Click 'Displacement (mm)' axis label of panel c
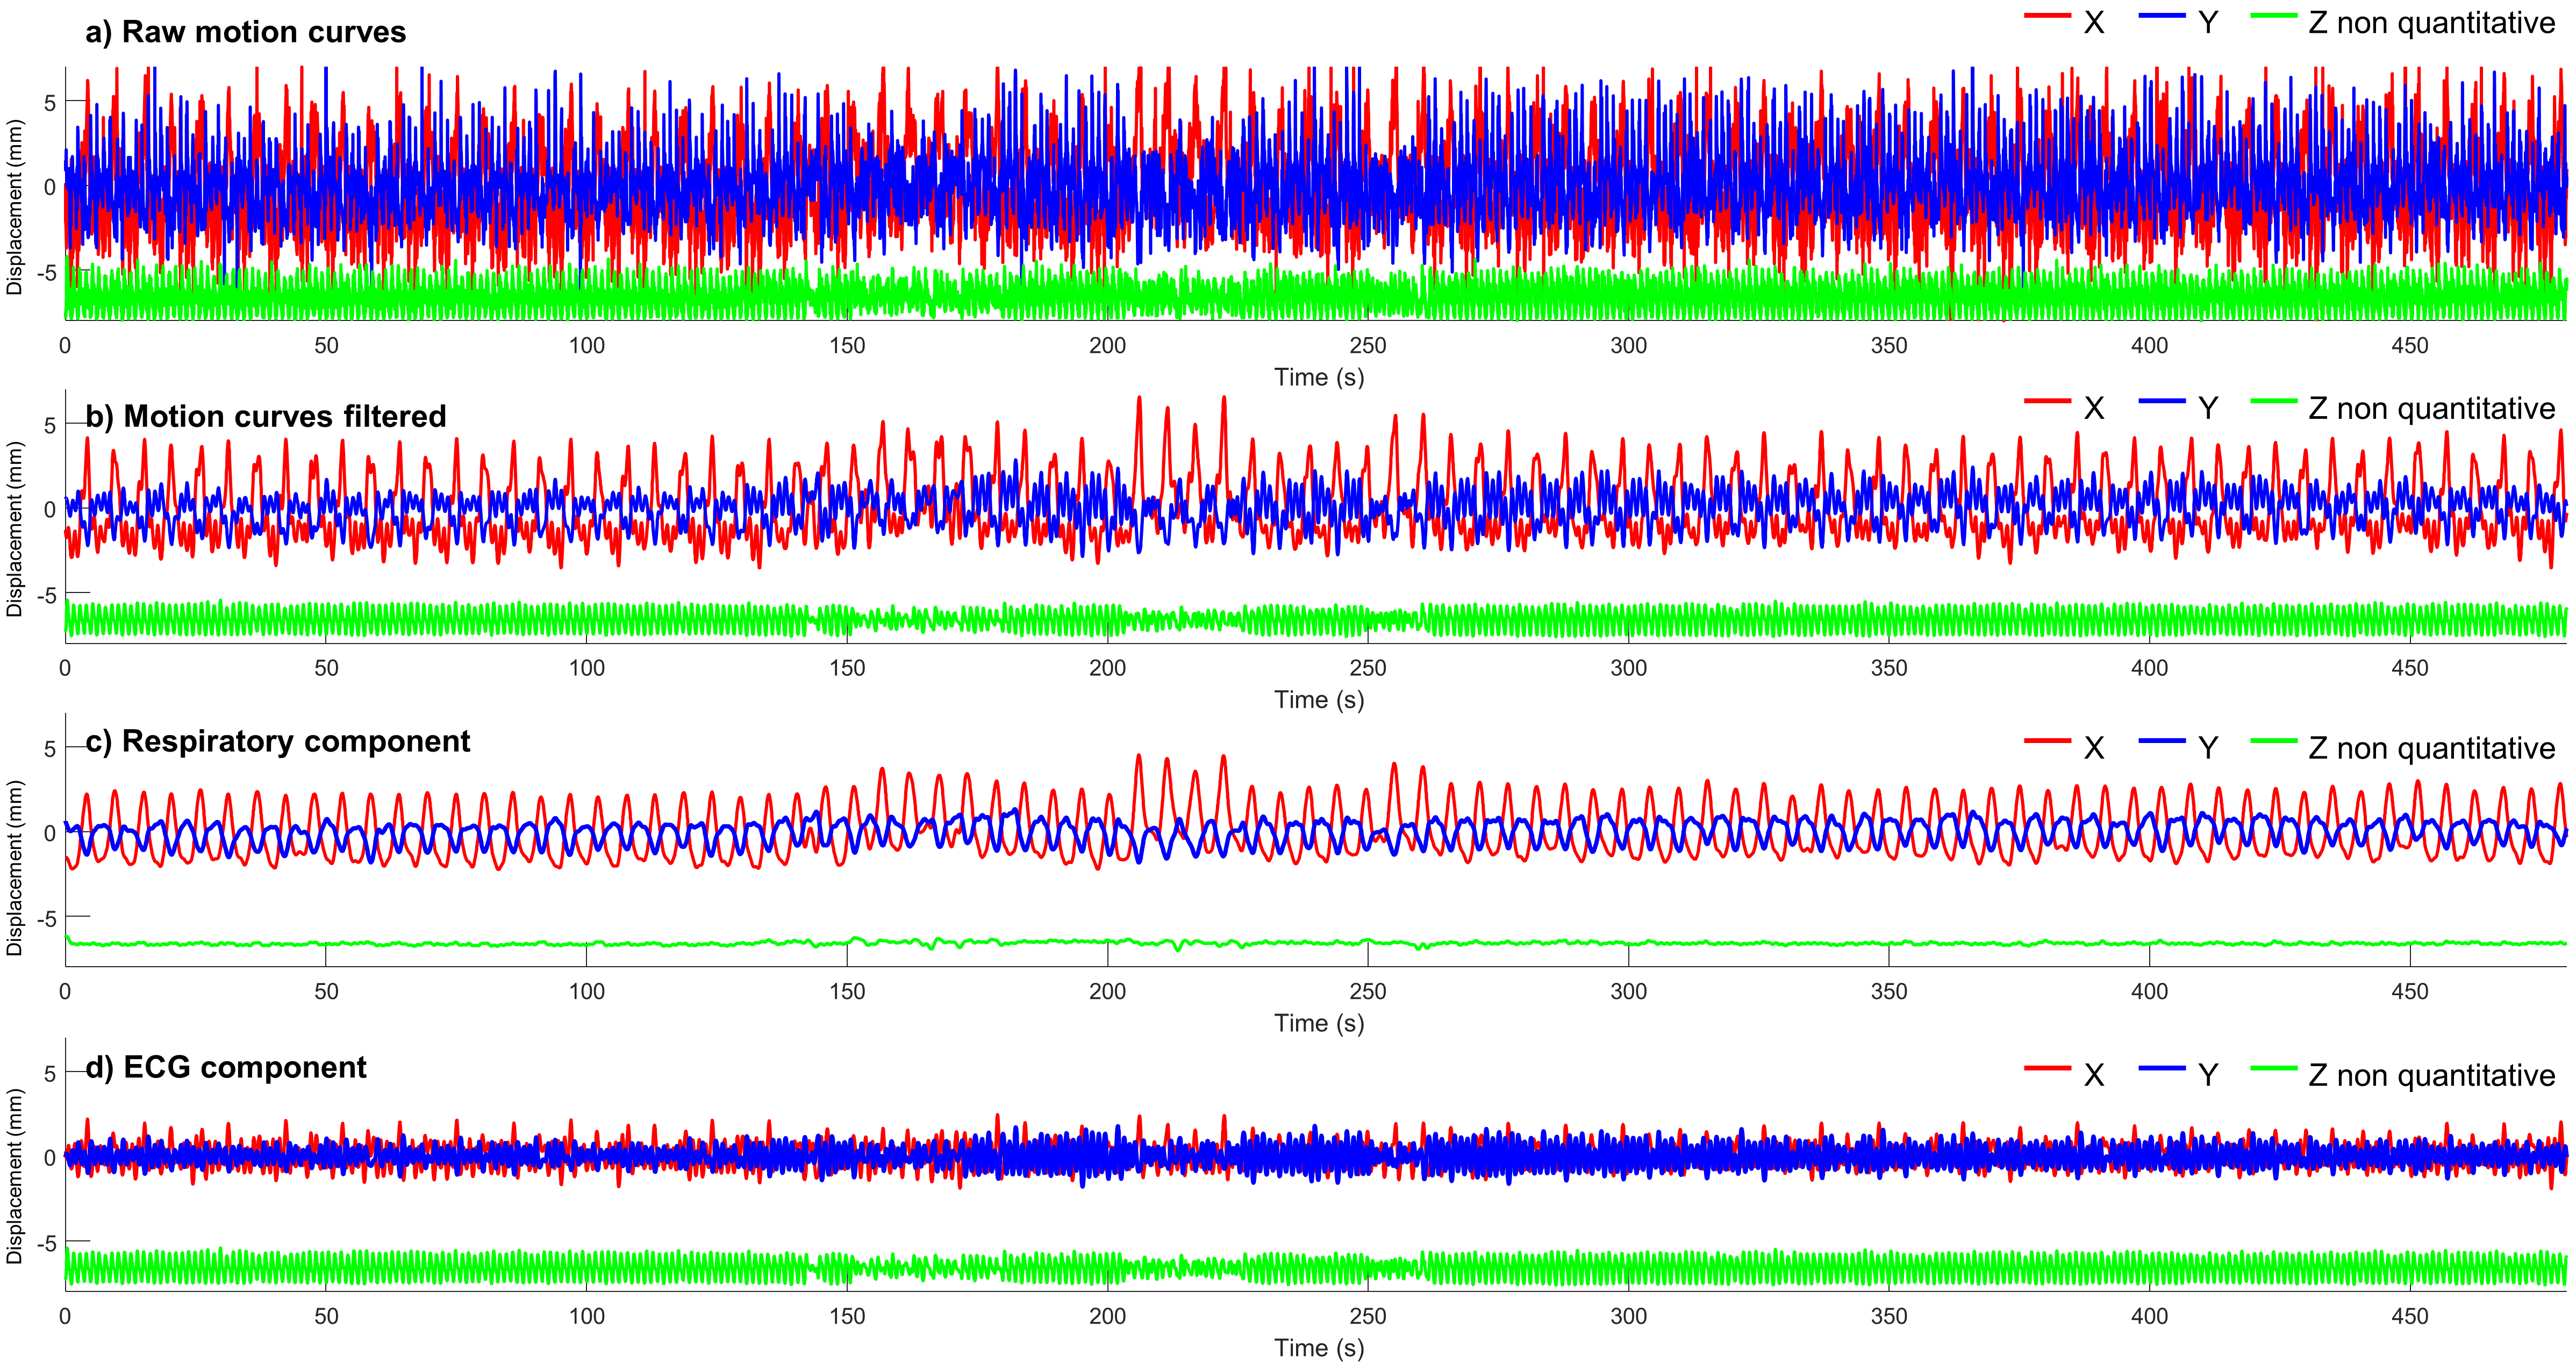The width and height of the screenshot is (2576, 1364). [x=14, y=868]
